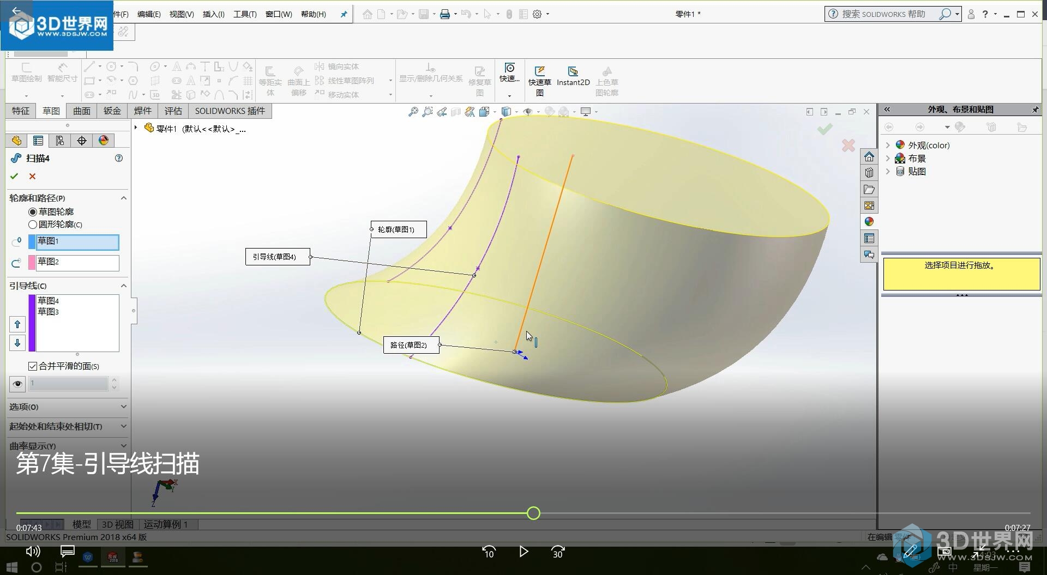Collapse the 轮廓和路径 section
The image size is (1047, 575).
124,198
